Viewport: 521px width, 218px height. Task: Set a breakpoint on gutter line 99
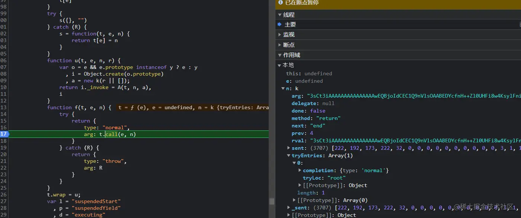pos(4,13)
